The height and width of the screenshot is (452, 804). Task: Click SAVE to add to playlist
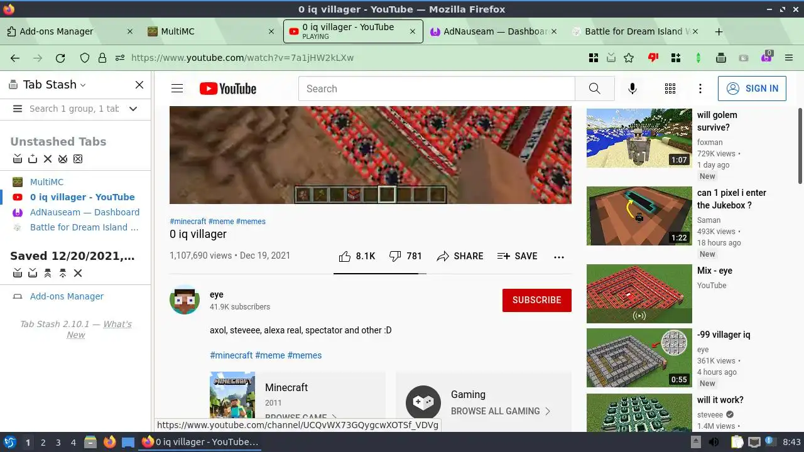517,256
